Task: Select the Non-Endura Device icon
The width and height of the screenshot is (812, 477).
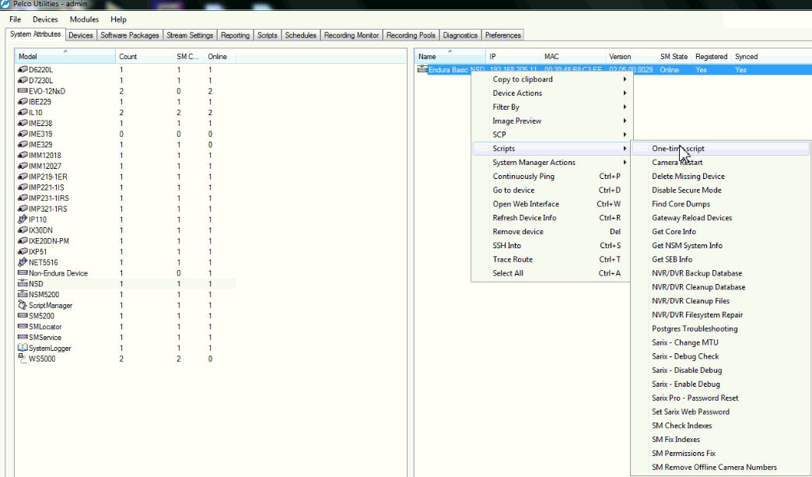Action: [x=23, y=274]
